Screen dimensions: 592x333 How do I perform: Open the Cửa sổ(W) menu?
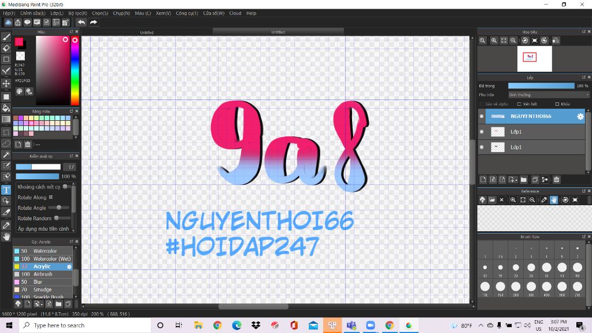pyautogui.click(x=214, y=13)
